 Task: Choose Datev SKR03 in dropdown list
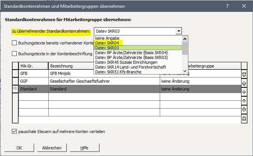(138, 48)
